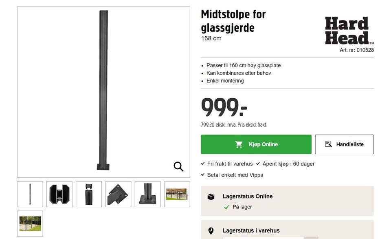The width and height of the screenshot is (391, 239).
Task: Click the box icon beside Lagerstatus Online
Action: coord(211,197)
